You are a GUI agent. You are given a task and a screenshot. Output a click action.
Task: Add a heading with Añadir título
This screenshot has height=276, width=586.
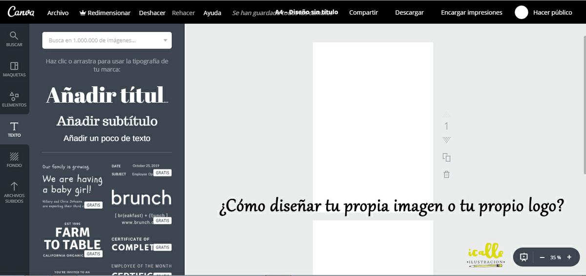coord(107,95)
